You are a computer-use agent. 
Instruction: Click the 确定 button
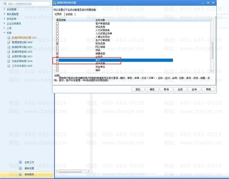tap(152, 89)
